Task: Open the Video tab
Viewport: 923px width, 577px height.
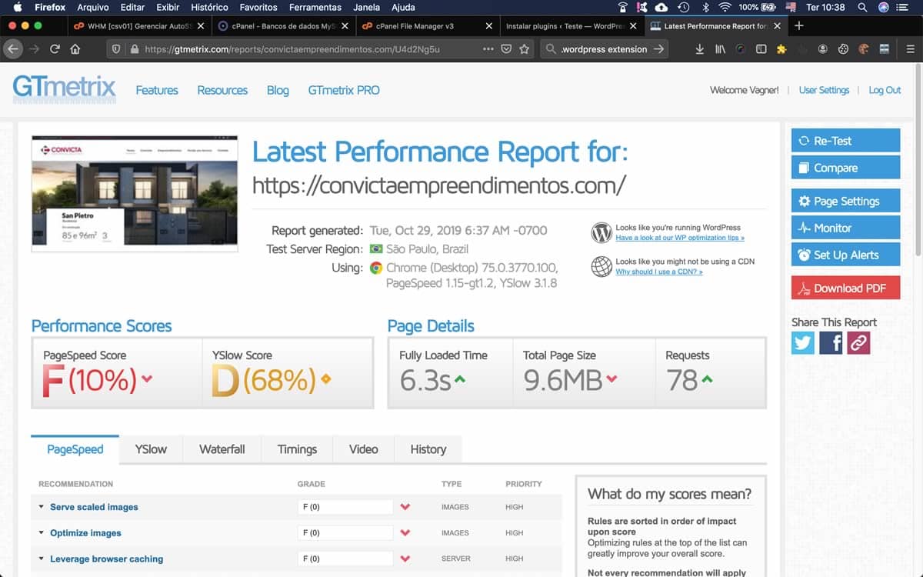Action: click(x=363, y=449)
